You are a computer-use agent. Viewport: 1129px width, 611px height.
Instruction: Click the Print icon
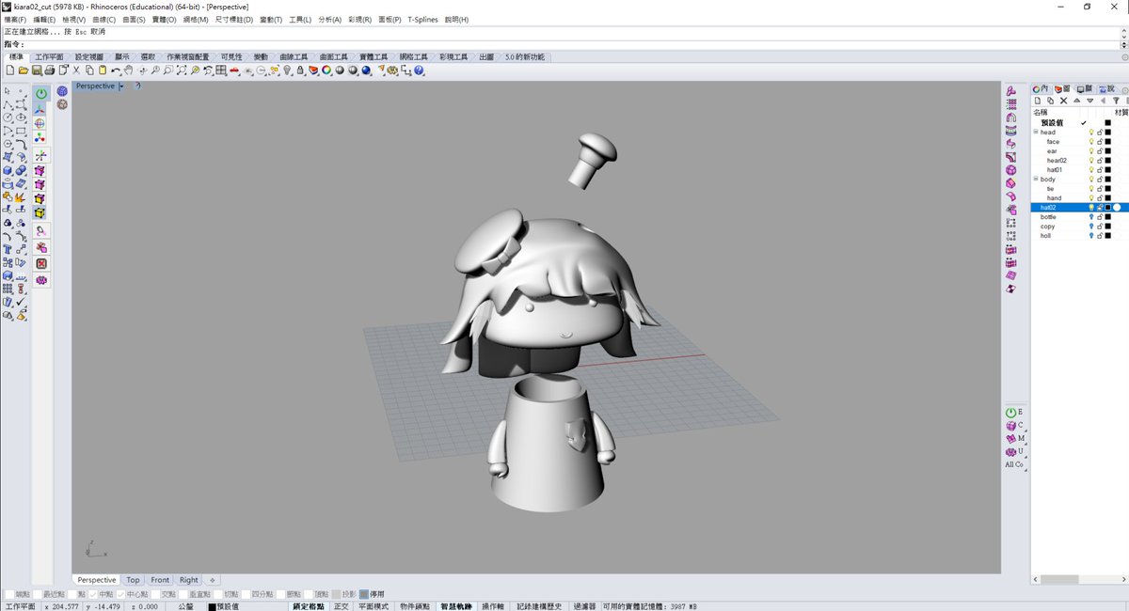(x=49, y=70)
